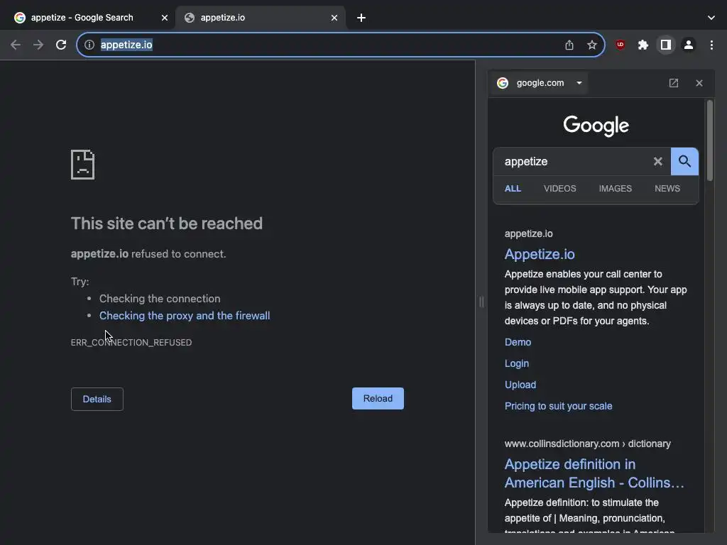This screenshot has height=545, width=727.
Task: Toggle the side panel button
Action: click(x=666, y=45)
